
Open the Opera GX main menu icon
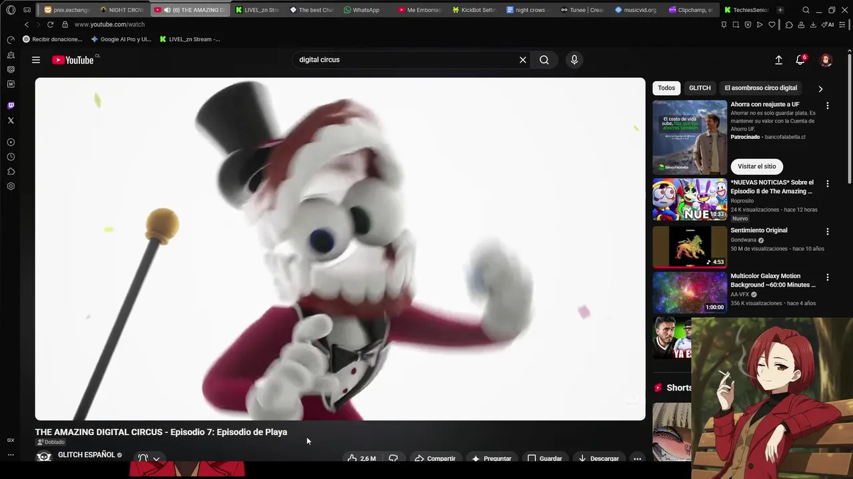11,10
